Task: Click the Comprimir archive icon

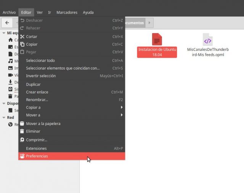Action: tap(22, 139)
